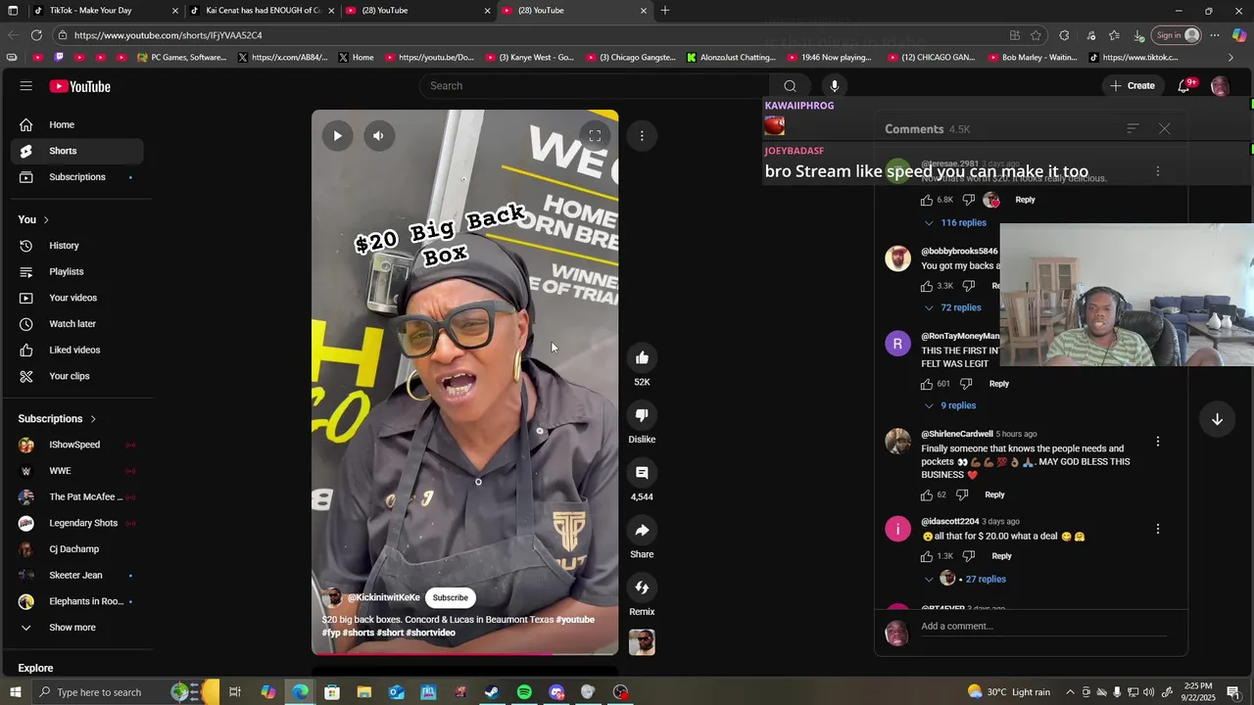Open Liked videos in the sidebar
The image size is (1254, 705).
point(76,351)
